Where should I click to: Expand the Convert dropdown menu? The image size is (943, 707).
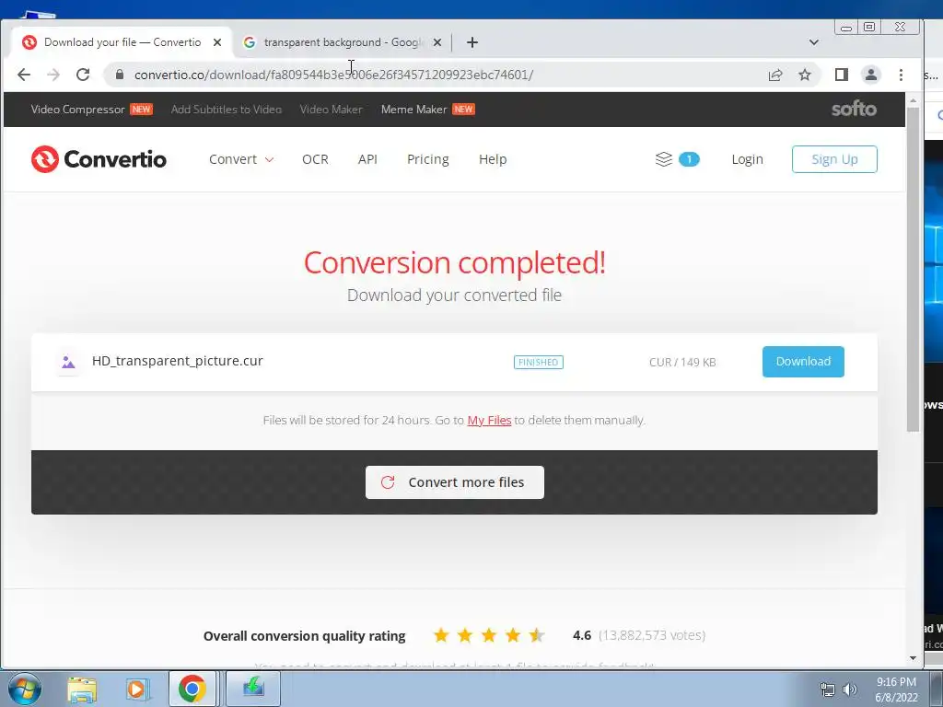241,159
